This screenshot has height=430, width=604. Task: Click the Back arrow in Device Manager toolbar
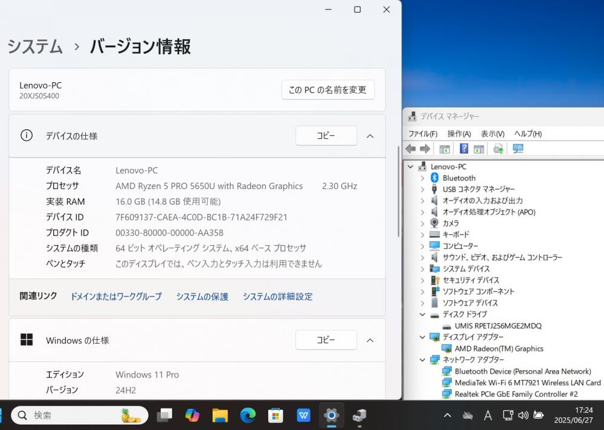click(x=411, y=149)
